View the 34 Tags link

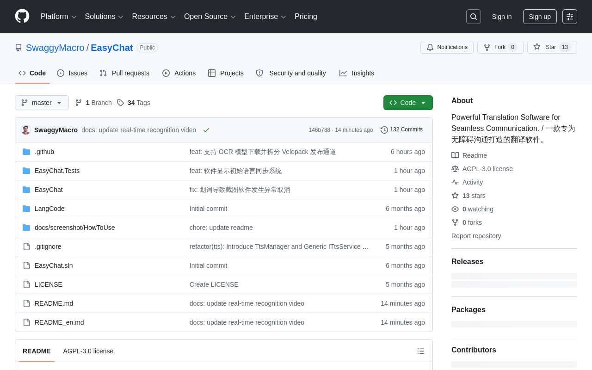pos(134,103)
